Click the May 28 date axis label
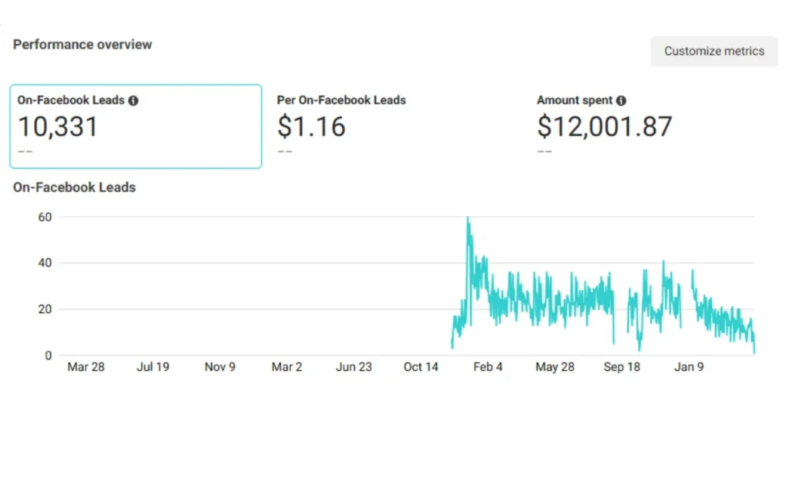The image size is (789, 491). pos(555,367)
